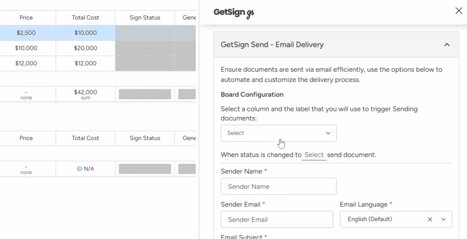Open the Email Language dropdown arrow
The height and width of the screenshot is (239, 467).
point(444,219)
